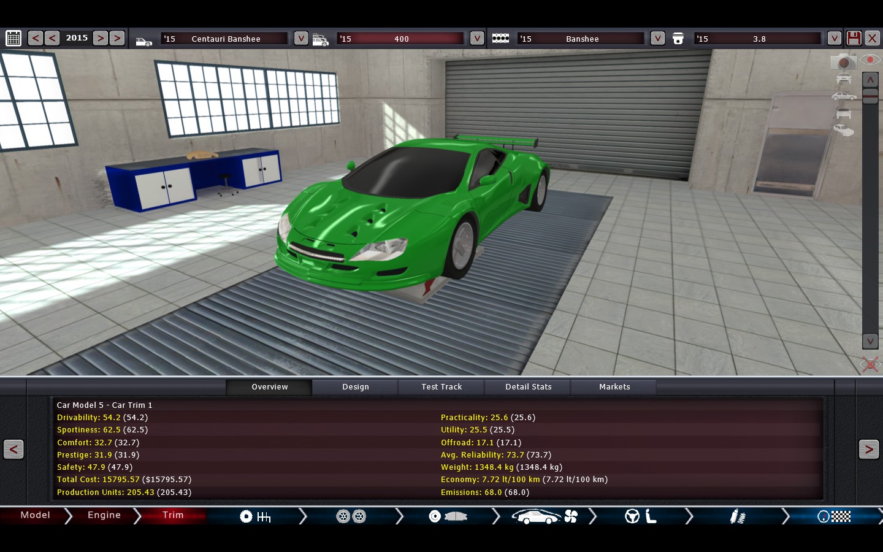Switch to rear car view icon
The image size is (883, 552).
tap(844, 113)
